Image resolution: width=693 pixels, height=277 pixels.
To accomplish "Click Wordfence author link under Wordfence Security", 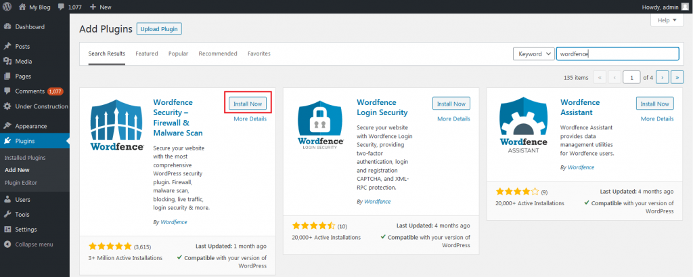I will (174, 222).
